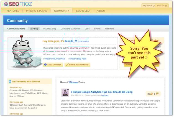This screenshot has height=117, width=174.
Task: Click the pencil icon on Write a YOUmoz Post
Action: (67, 65)
